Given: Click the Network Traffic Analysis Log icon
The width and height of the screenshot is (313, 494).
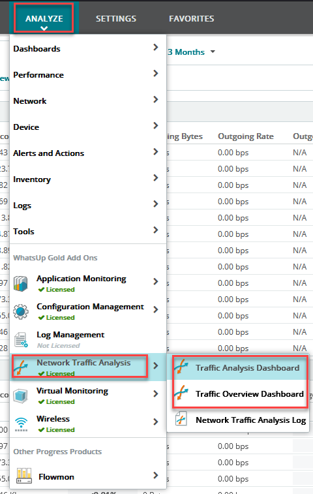Looking at the screenshot, I should point(181,420).
